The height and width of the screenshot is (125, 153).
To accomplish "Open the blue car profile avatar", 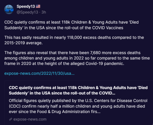I will [9, 9].
